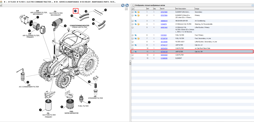Click the round icon in the table header

click(133, 9)
